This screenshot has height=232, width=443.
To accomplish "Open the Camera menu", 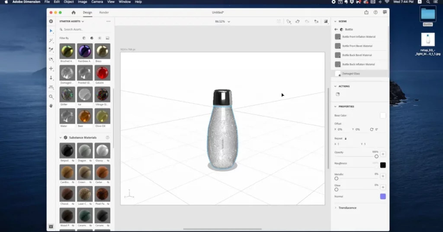I will (97, 2).
